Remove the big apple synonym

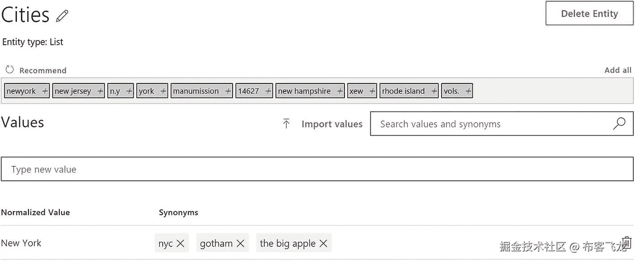pyautogui.click(x=324, y=243)
